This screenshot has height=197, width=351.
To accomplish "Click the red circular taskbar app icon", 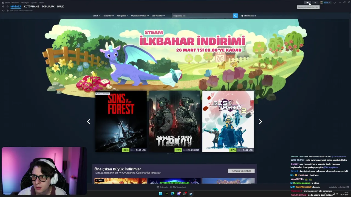I will tap(185, 194).
